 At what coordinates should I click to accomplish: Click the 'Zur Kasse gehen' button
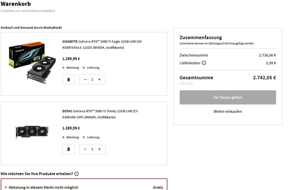click(x=228, y=97)
